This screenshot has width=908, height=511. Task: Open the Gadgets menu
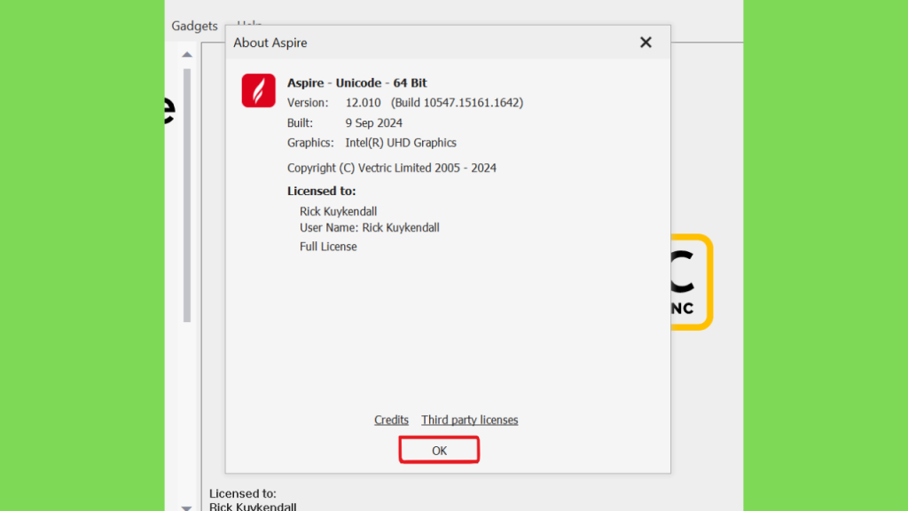pyautogui.click(x=194, y=26)
